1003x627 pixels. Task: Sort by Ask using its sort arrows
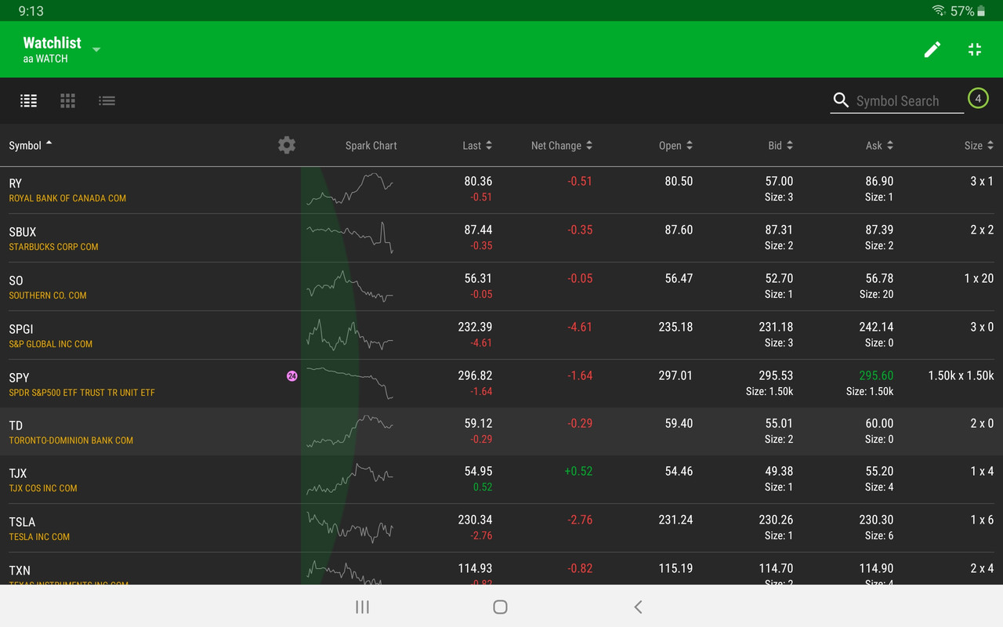pos(889,145)
